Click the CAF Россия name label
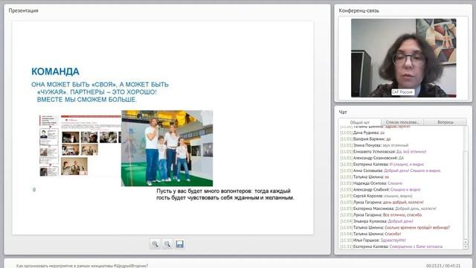This screenshot has width=476, height=268. (x=402, y=92)
